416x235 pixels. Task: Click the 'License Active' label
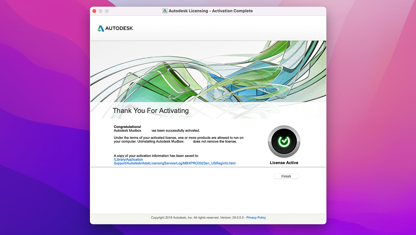pyautogui.click(x=284, y=163)
